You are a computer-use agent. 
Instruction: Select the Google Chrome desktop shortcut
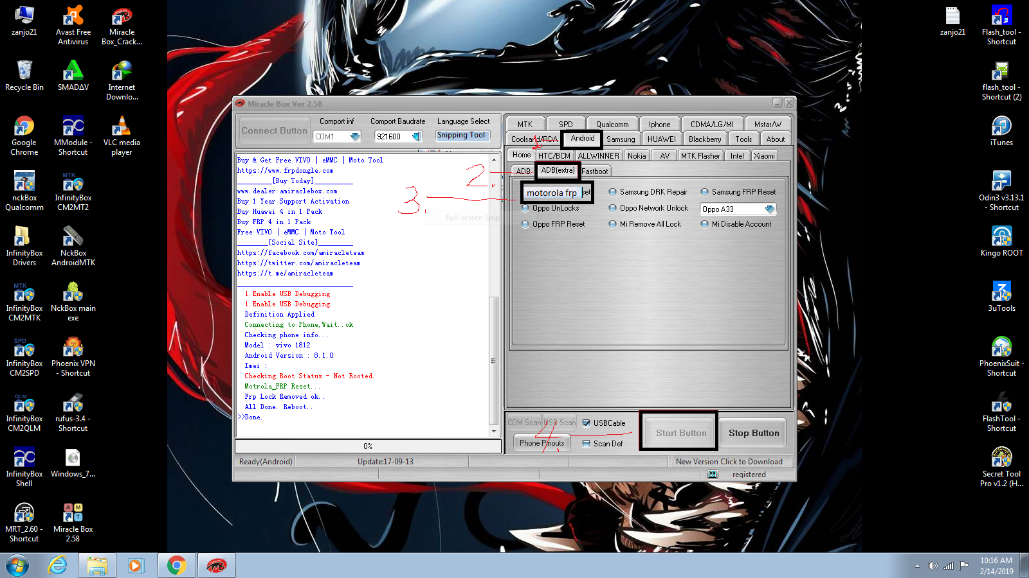(24, 136)
